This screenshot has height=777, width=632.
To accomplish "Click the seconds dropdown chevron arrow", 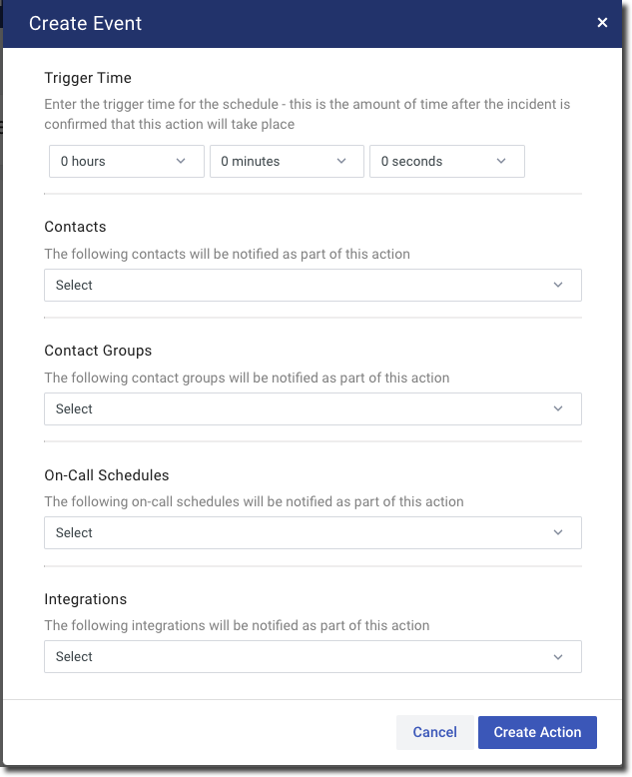I will click(x=501, y=161).
